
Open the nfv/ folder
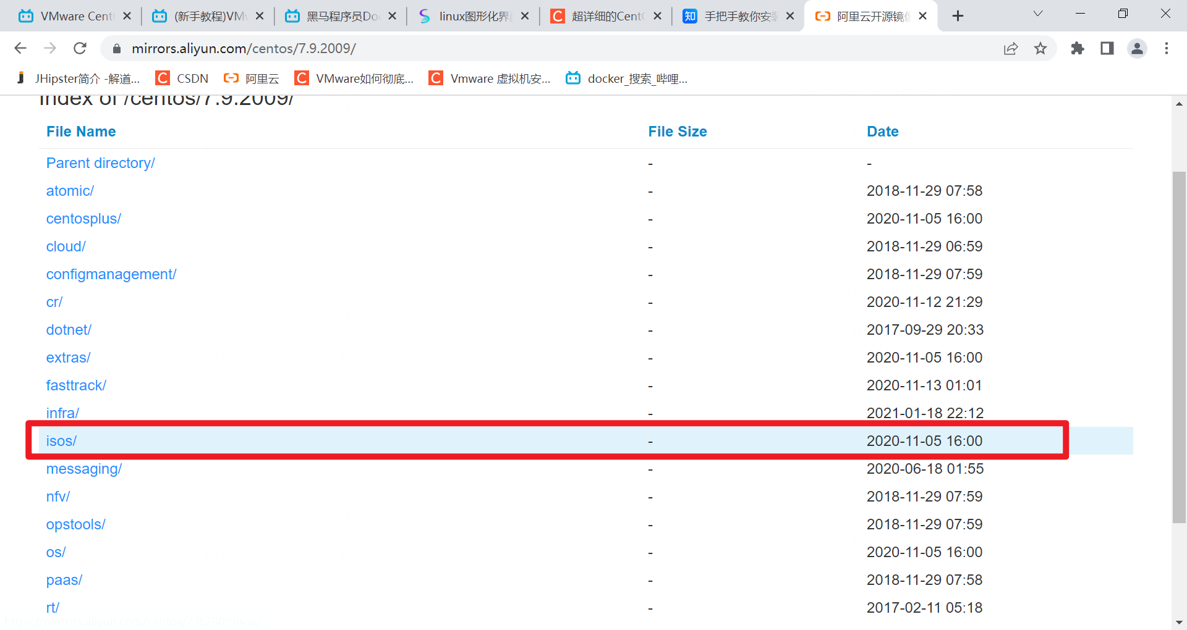58,497
